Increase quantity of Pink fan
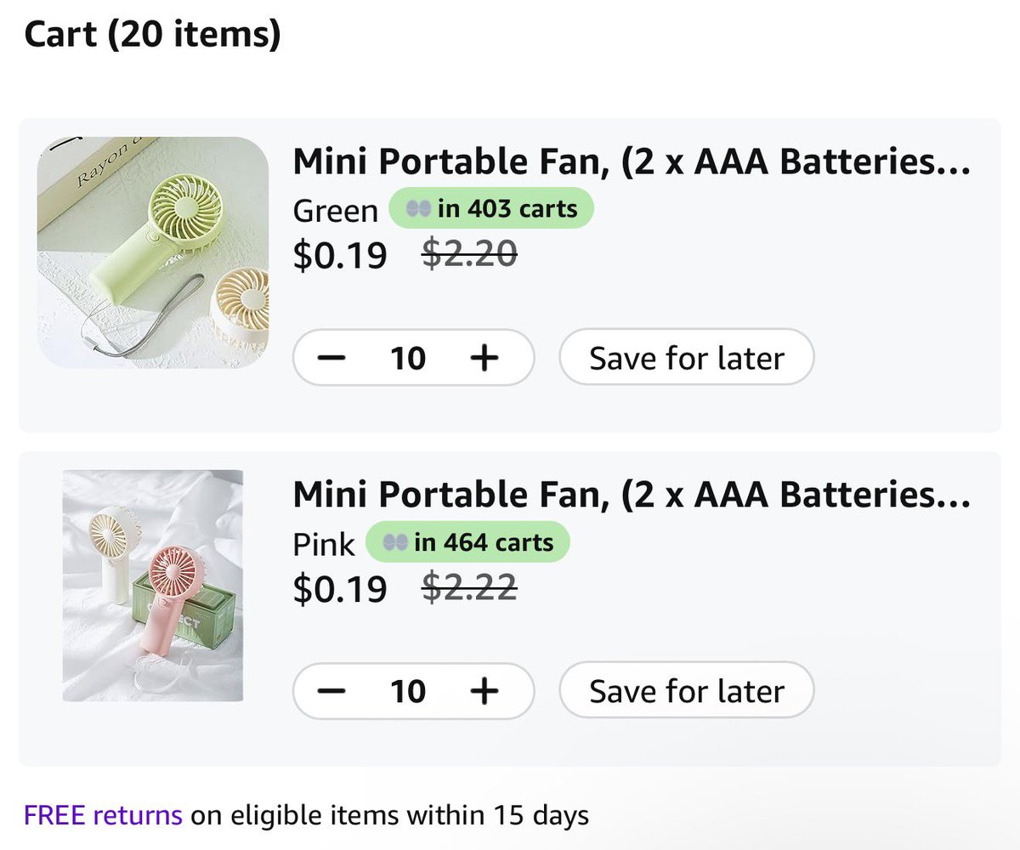Viewport: 1020px width, 850px height. pos(484,691)
